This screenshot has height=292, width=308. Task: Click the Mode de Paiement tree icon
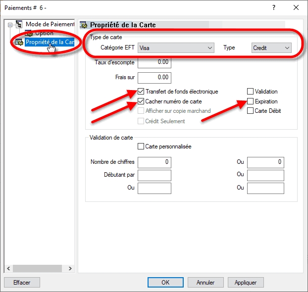[x=19, y=24]
